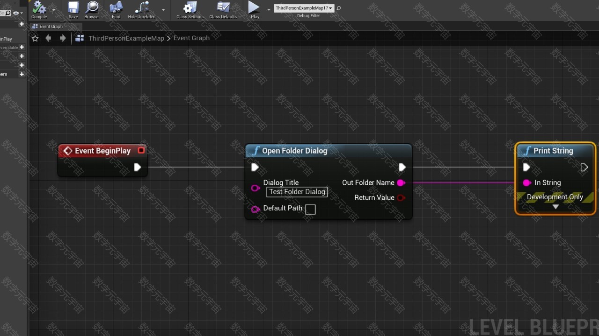Viewport: 599px width, 336px height.
Task: Open Find with the binoculars icon
Action: (x=116, y=8)
